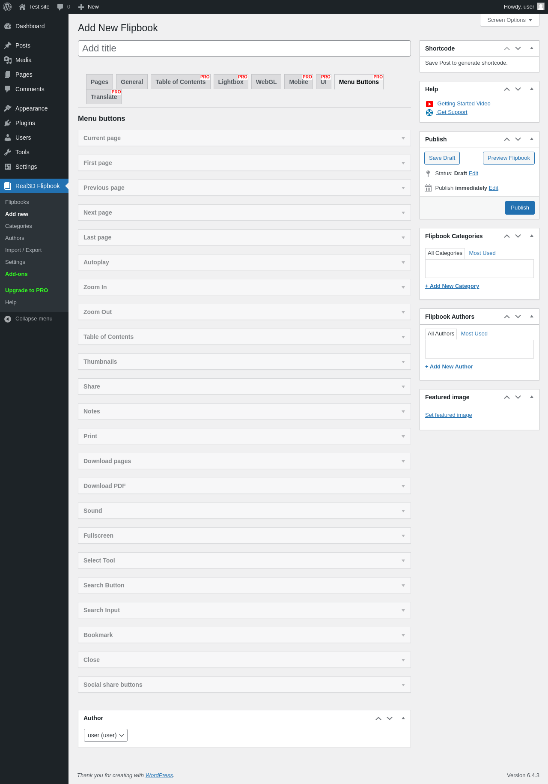Go to the Media library menu
This screenshot has width=548, height=784.
tap(34, 60)
